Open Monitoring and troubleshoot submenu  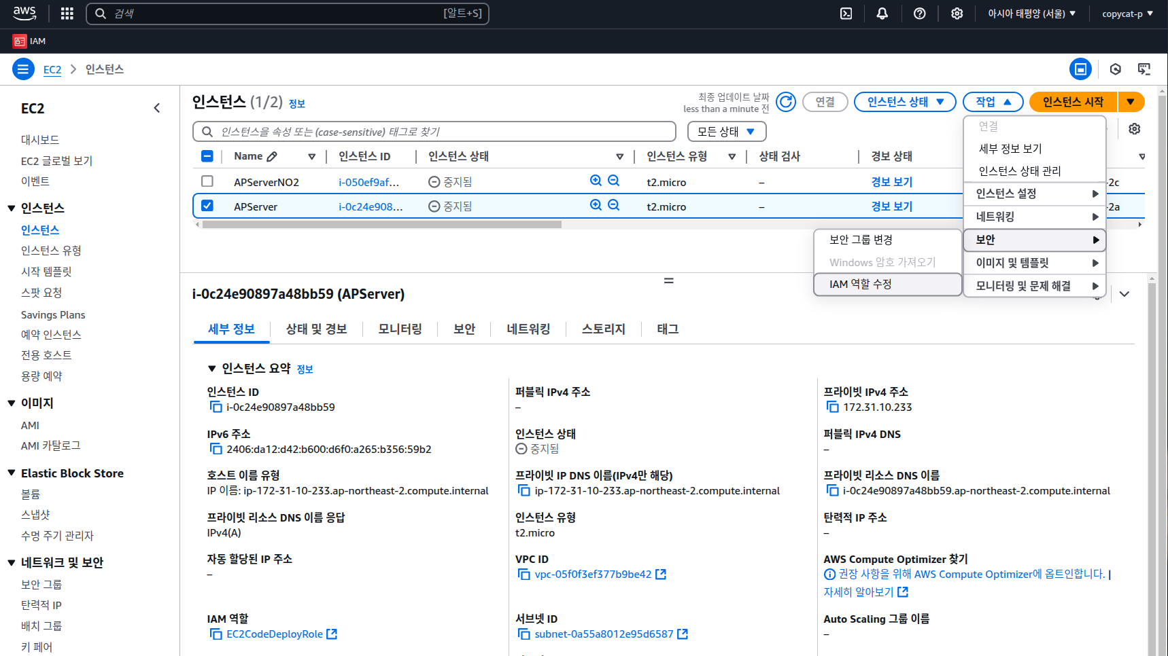pyautogui.click(x=1035, y=286)
